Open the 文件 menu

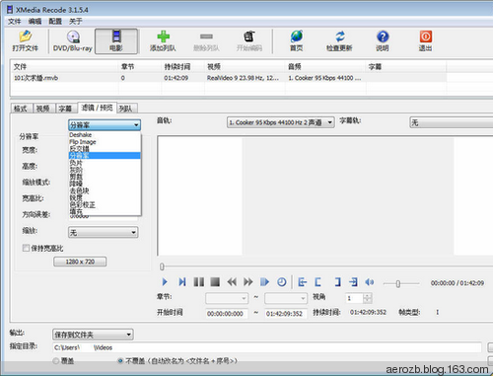coord(14,22)
